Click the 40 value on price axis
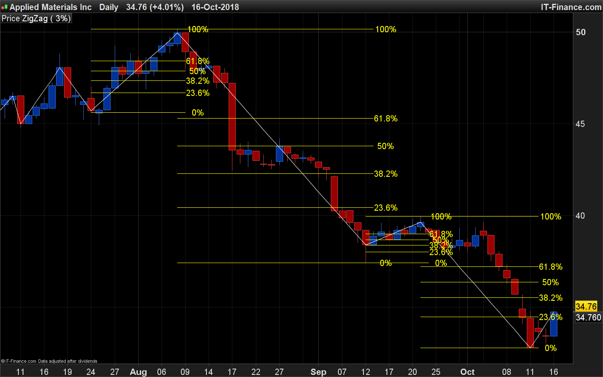603x377 pixels. click(x=580, y=216)
